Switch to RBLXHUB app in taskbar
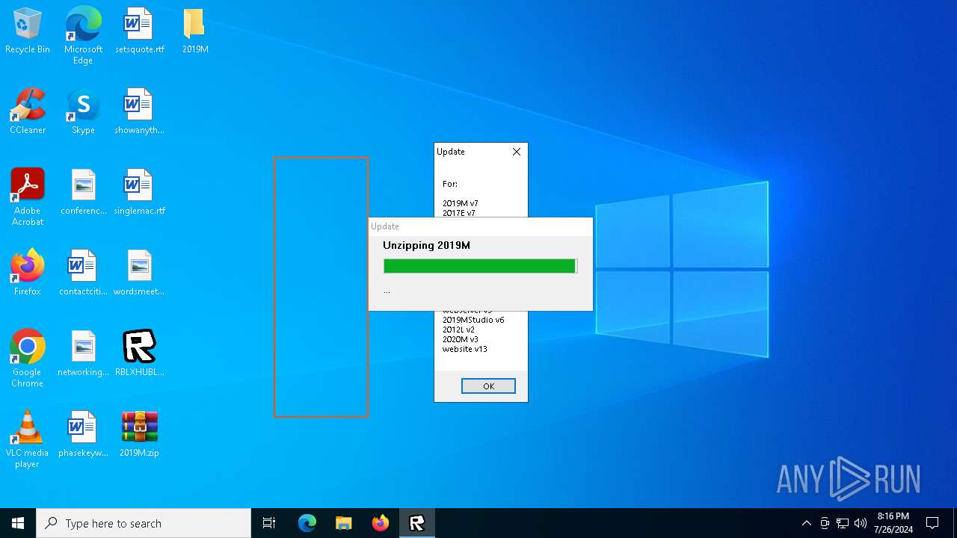957x538 pixels. 416,523
